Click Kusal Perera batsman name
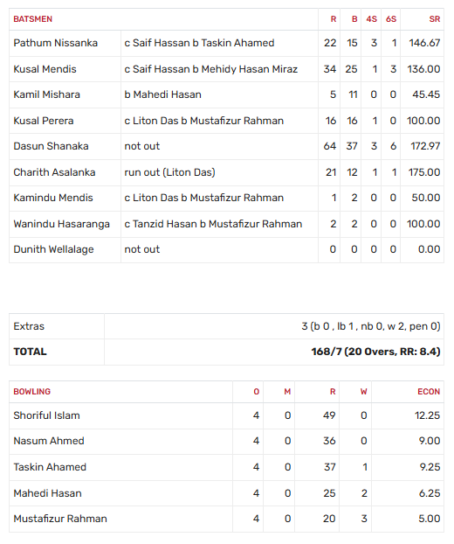The height and width of the screenshot is (544, 454). [x=44, y=121]
